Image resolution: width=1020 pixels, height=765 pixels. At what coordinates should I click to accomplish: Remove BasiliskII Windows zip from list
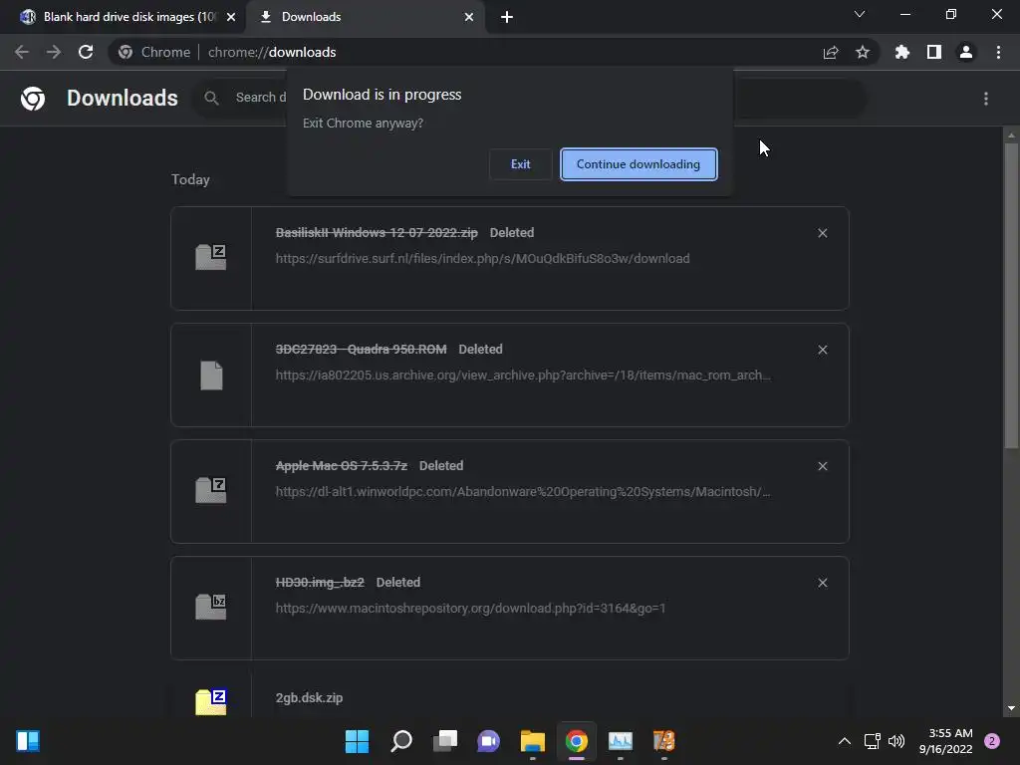tap(822, 233)
